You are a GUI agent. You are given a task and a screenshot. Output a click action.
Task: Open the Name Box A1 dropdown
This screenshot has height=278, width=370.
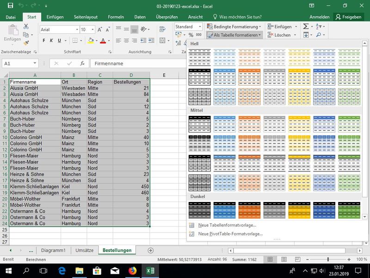pyautogui.click(x=35, y=63)
